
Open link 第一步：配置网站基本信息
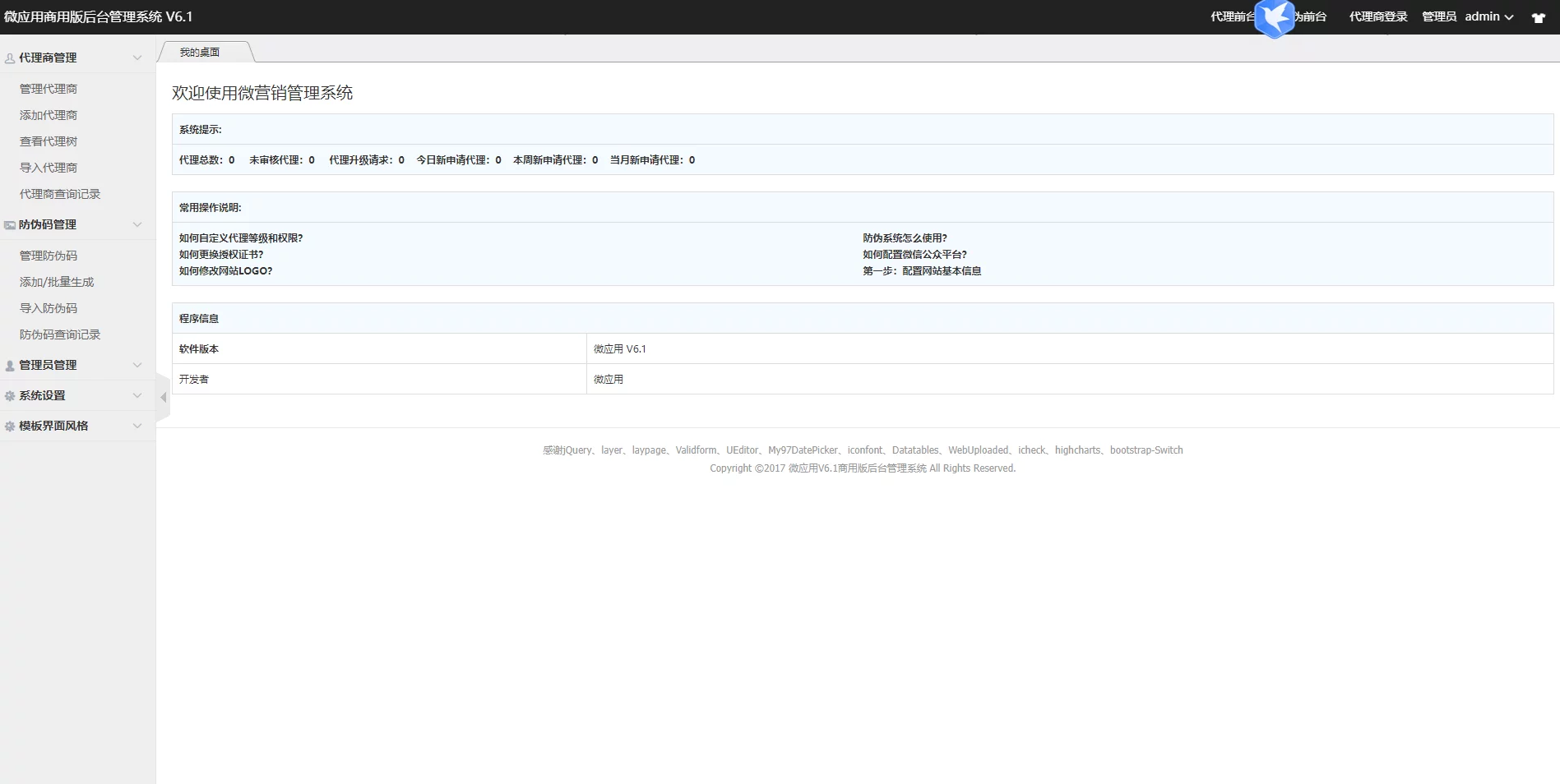[922, 271]
